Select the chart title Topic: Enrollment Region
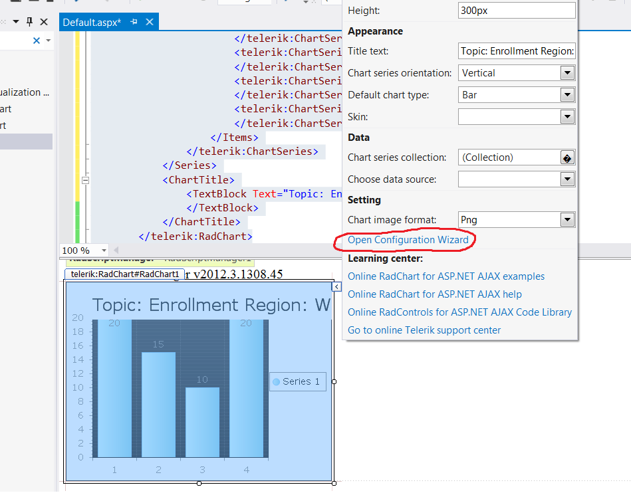The height and width of the screenshot is (497, 631). point(211,305)
